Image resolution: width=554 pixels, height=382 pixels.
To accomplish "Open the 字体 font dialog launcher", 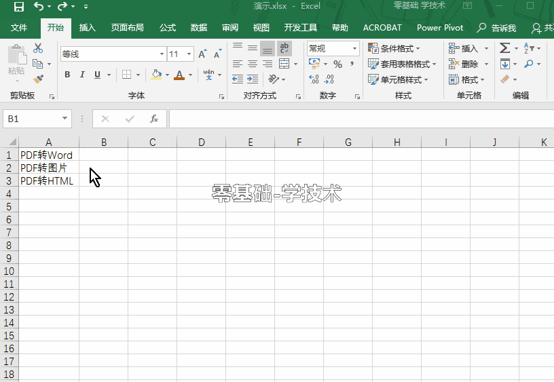I will (x=221, y=96).
